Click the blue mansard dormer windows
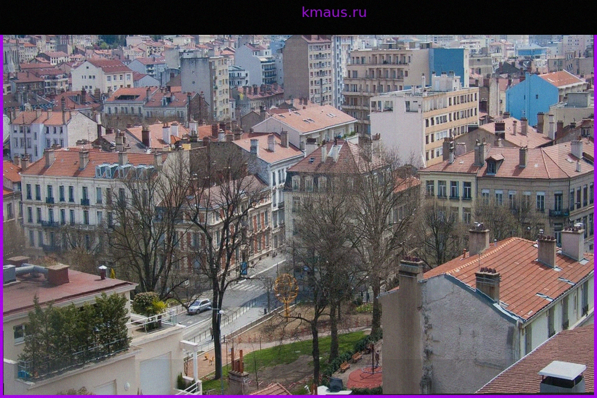This screenshot has width=597, height=398. pos(124,171)
